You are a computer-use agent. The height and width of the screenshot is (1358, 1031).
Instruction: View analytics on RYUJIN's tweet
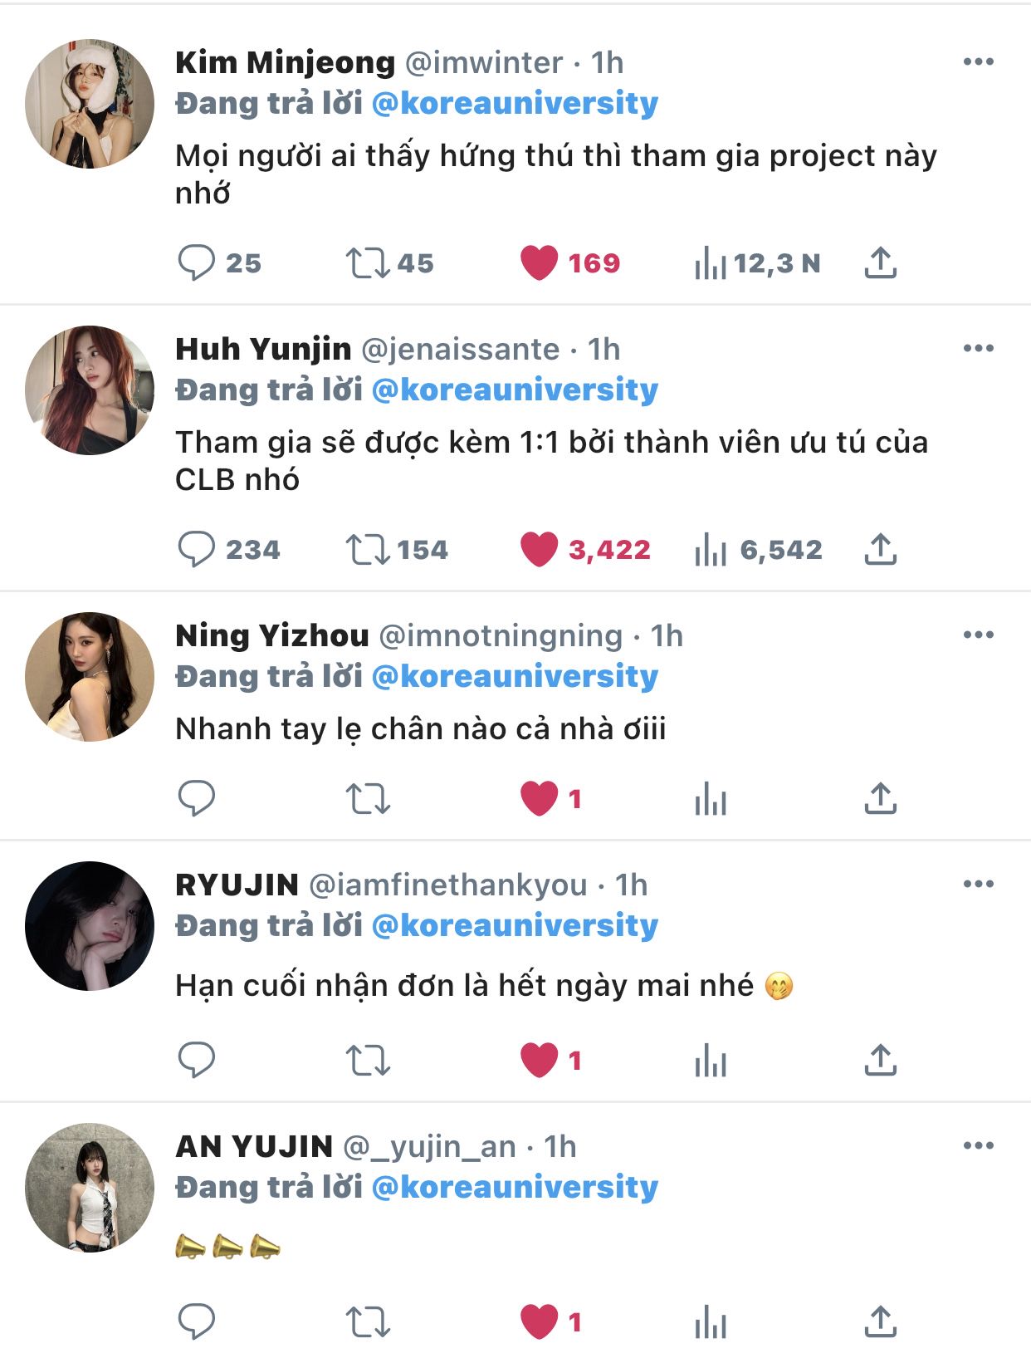[711, 1061]
